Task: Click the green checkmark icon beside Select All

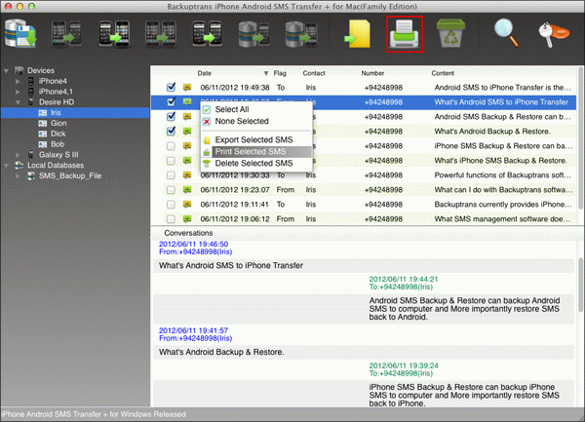Action: [x=207, y=109]
